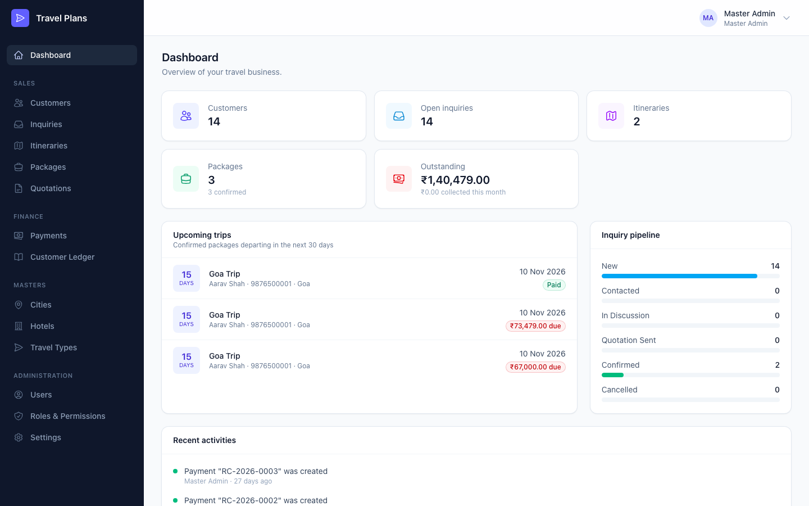Navigate to Roles & Permissions menu item
809x506 pixels.
pyautogui.click(x=72, y=416)
